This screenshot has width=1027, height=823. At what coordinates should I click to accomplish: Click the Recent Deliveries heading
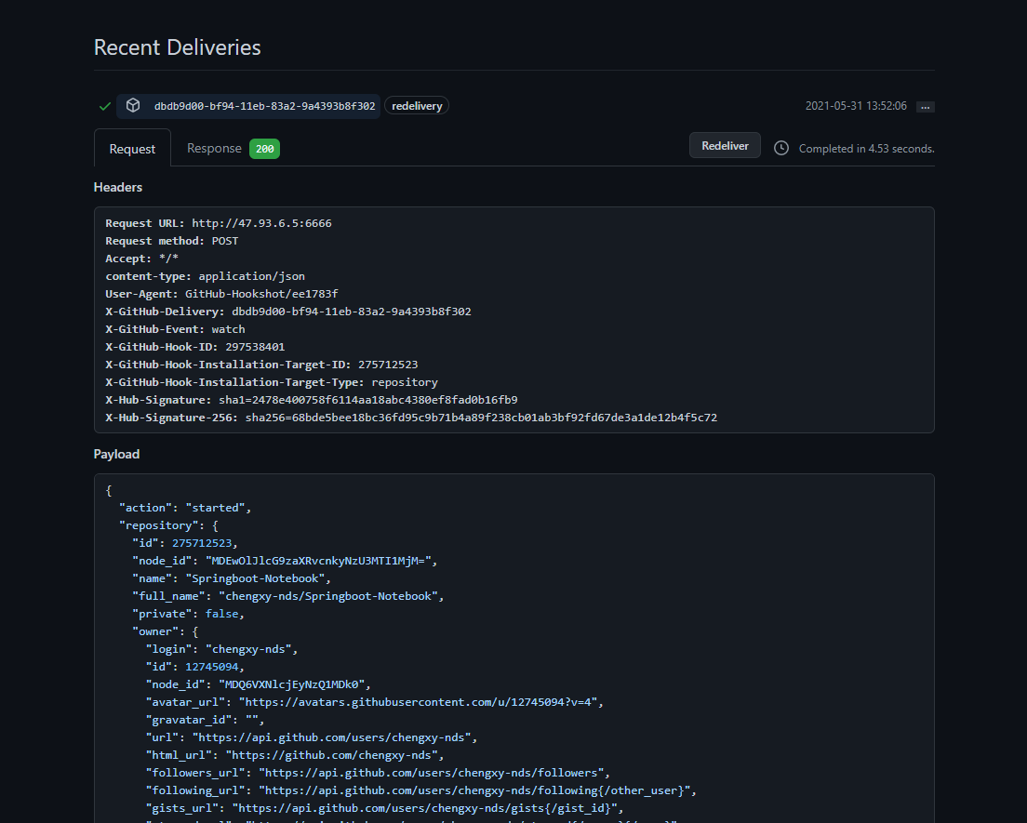click(x=178, y=47)
